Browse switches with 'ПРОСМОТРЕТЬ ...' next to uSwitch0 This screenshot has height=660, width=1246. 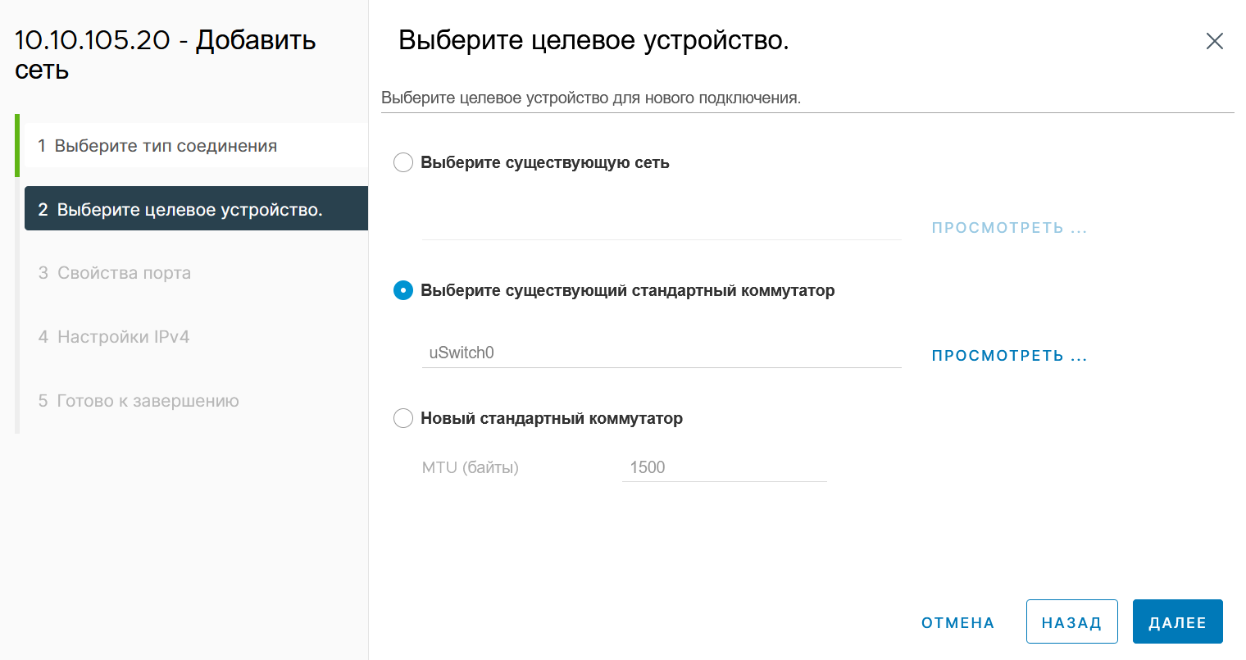point(1009,356)
